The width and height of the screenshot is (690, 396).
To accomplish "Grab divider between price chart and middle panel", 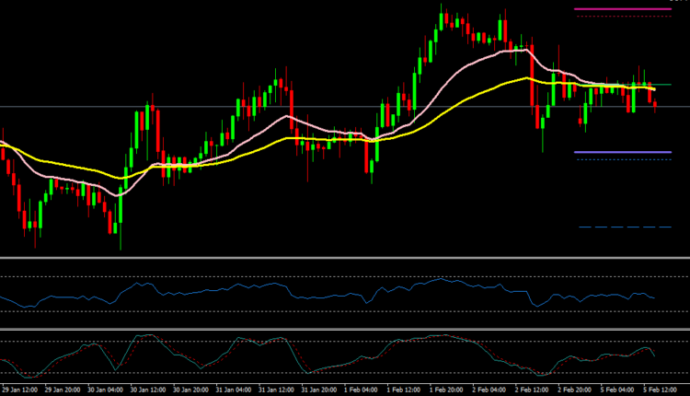I will click(x=345, y=258).
